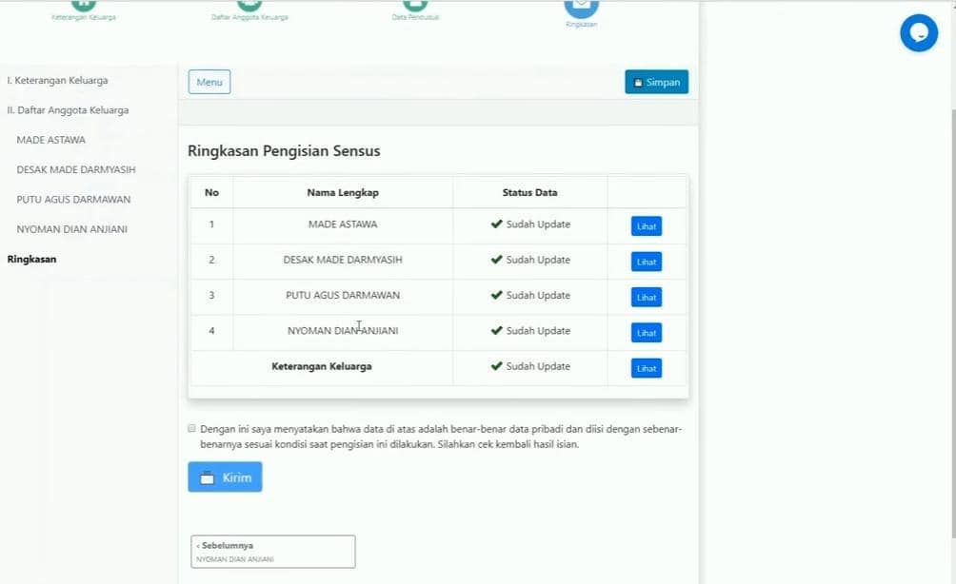956x584 pixels.
Task: Click Lihat for PUTU AGUS DARMAWAN
Action: (646, 297)
